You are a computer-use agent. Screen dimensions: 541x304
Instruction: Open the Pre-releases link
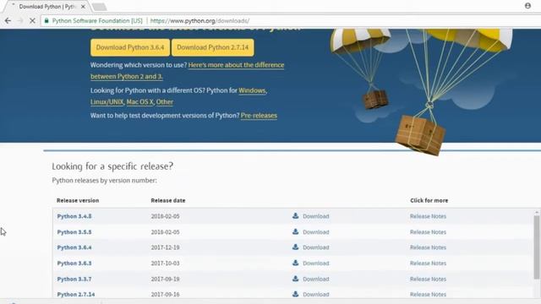(x=259, y=116)
